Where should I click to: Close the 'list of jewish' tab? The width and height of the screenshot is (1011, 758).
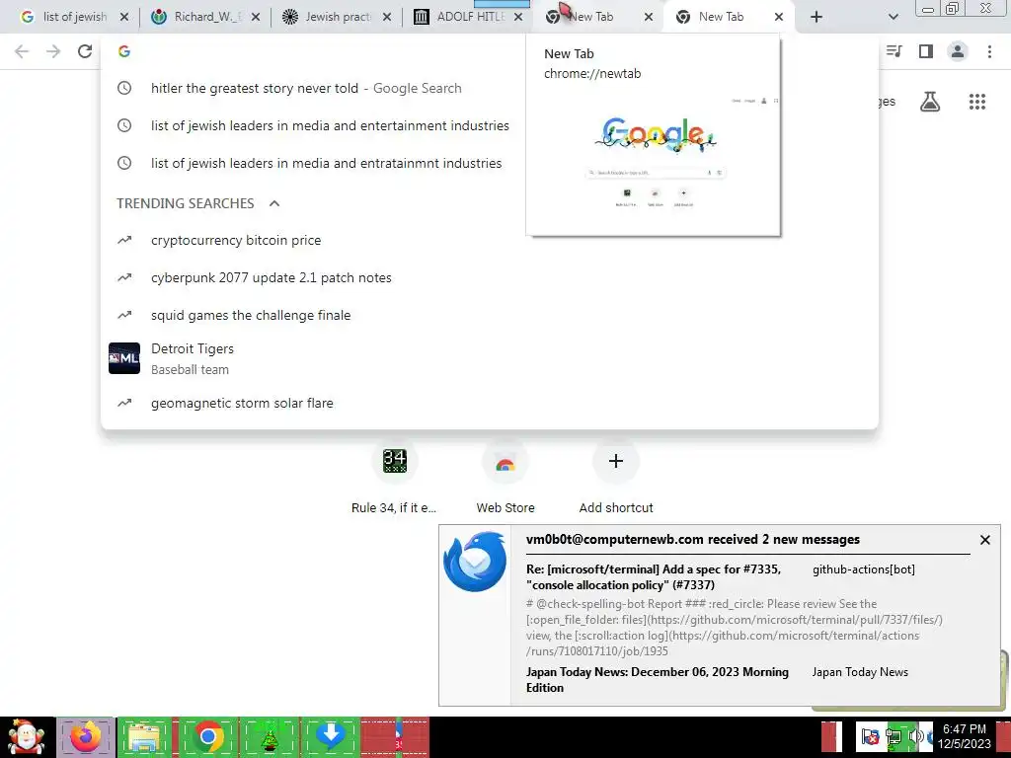(x=124, y=17)
